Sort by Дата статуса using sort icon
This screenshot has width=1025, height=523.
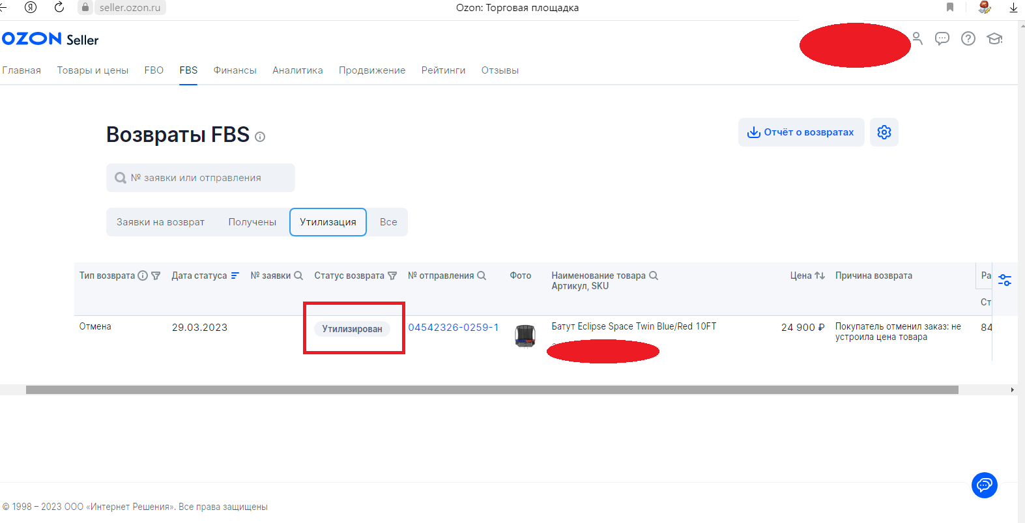coord(235,276)
